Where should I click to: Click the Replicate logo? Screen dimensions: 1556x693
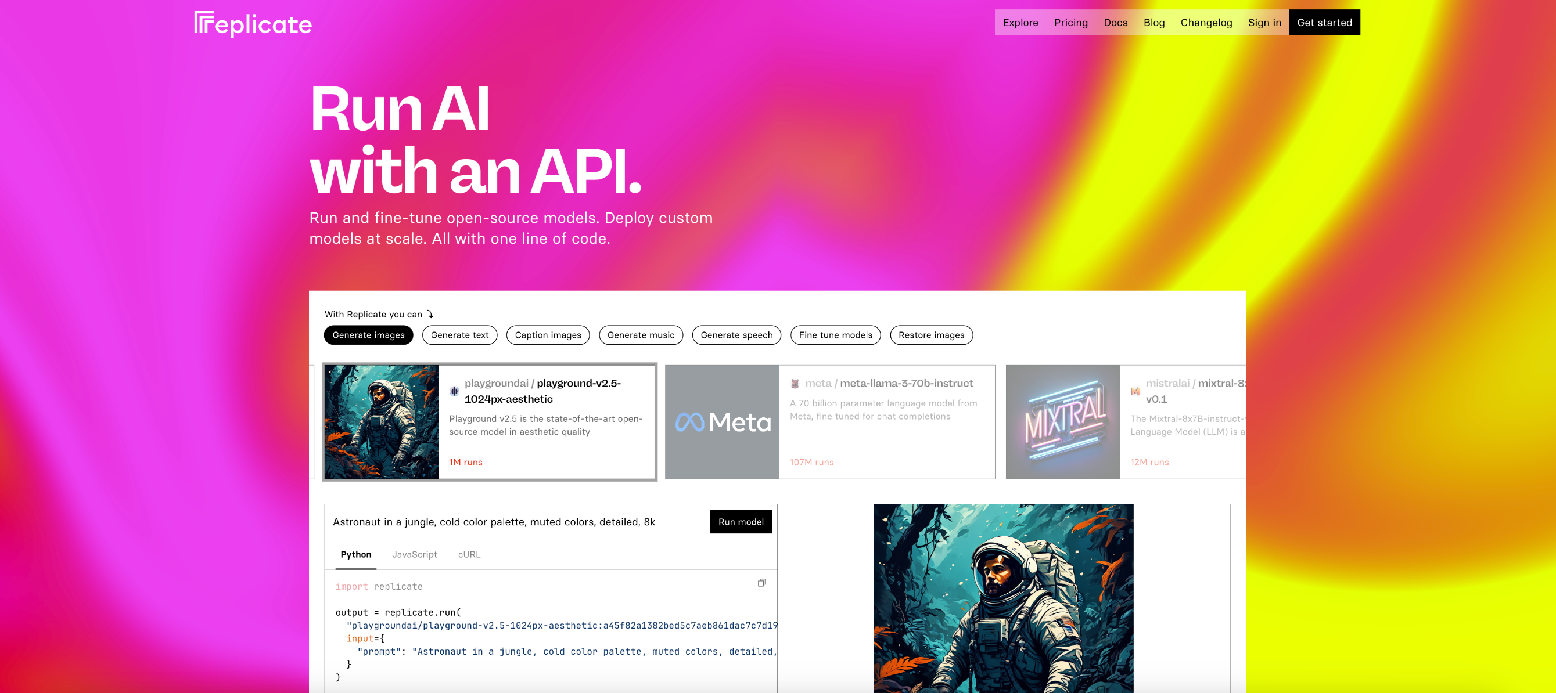point(253,24)
